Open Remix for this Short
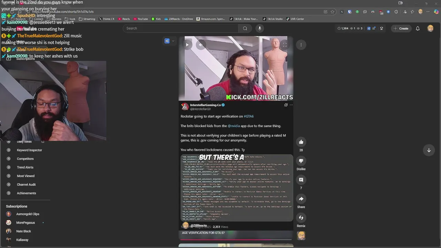Viewport: 441px width, 248px height. tap(301, 218)
